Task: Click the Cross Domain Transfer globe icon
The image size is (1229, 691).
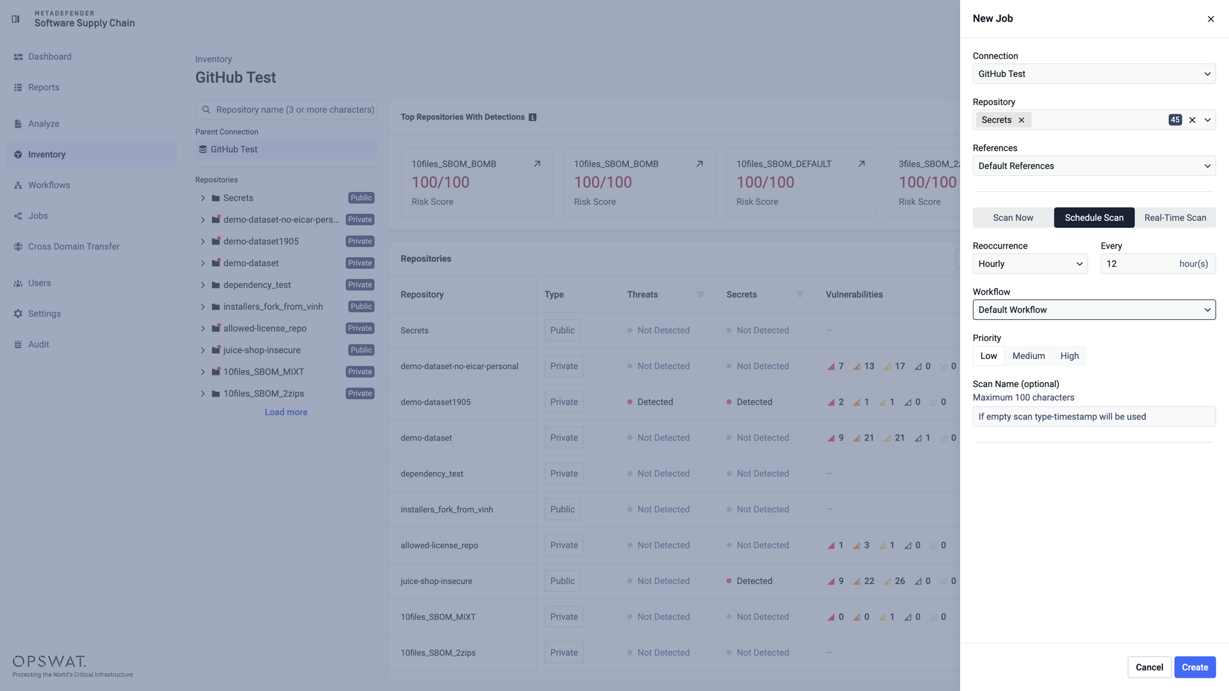Action: 18,247
